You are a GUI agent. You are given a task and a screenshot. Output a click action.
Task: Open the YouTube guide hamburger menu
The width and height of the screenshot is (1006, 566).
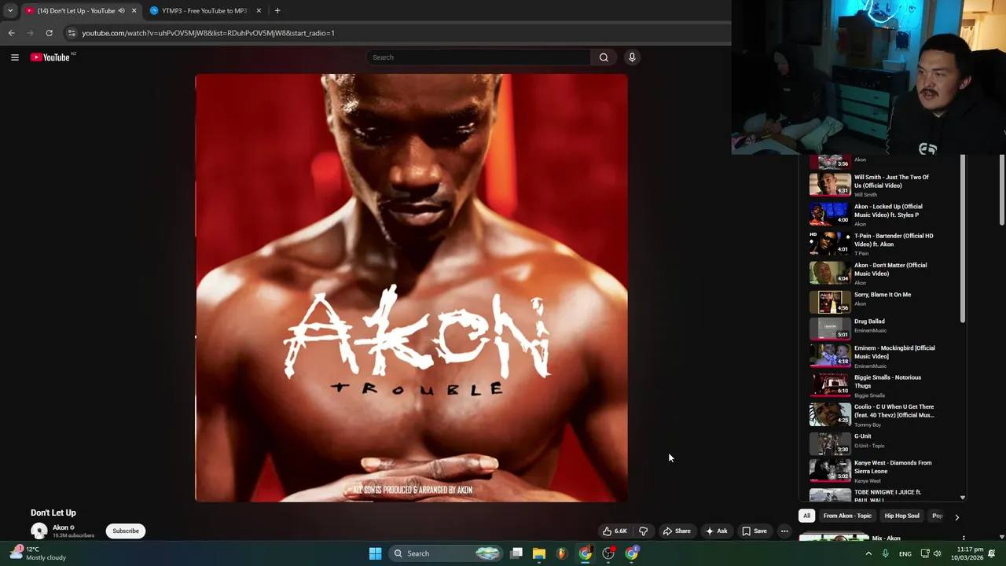[x=14, y=57]
